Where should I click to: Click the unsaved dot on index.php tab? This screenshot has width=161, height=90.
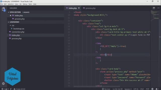[79, 8]
